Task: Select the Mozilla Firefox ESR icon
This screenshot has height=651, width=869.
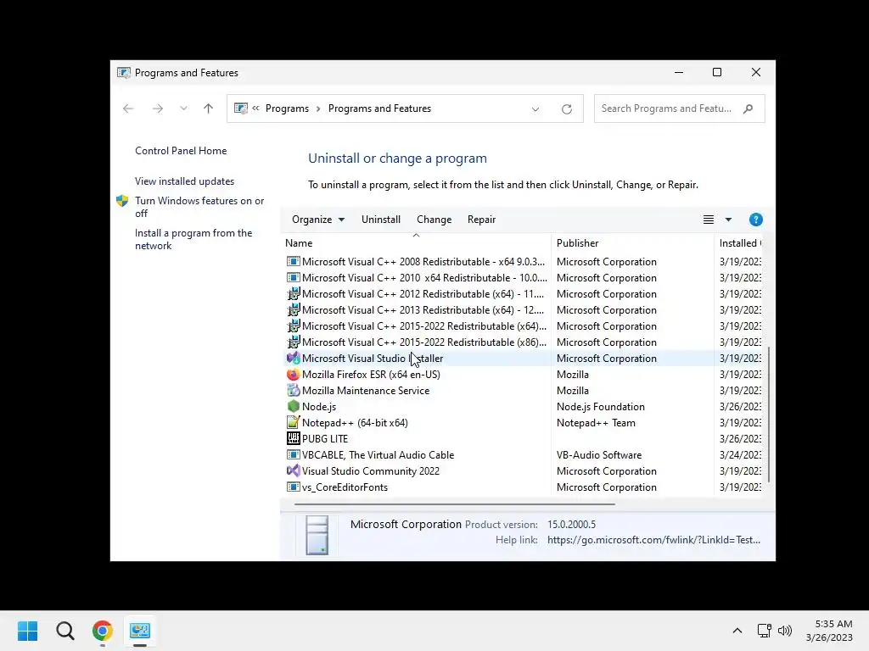Action: coord(293,374)
